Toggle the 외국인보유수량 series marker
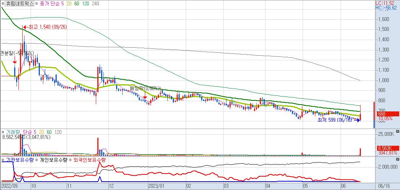The height and width of the screenshot is (190, 400). click(71, 160)
